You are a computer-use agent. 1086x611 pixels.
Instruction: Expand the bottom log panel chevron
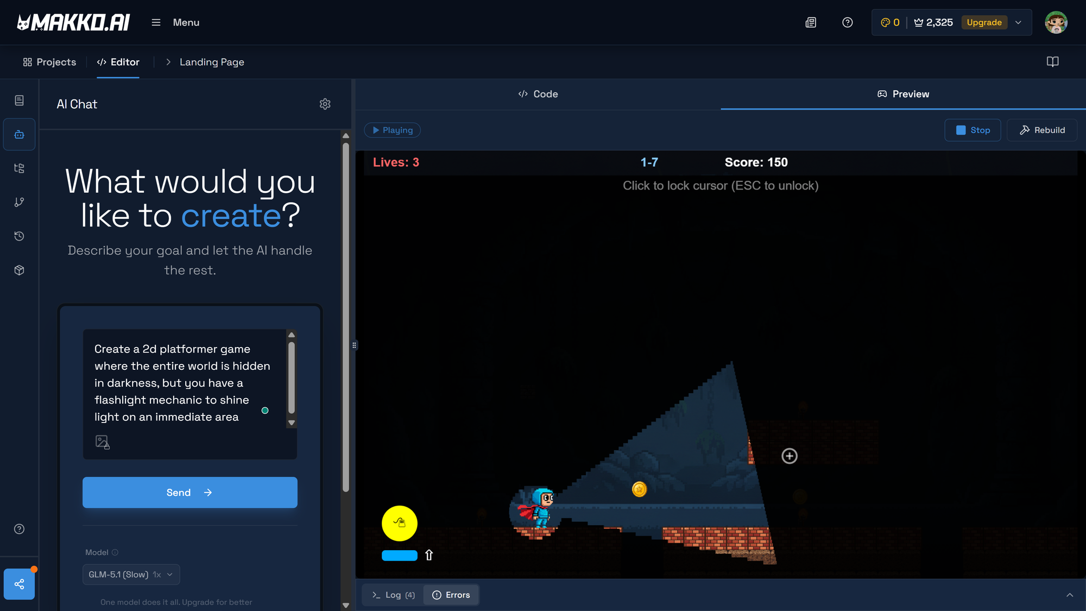[x=1070, y=595]
